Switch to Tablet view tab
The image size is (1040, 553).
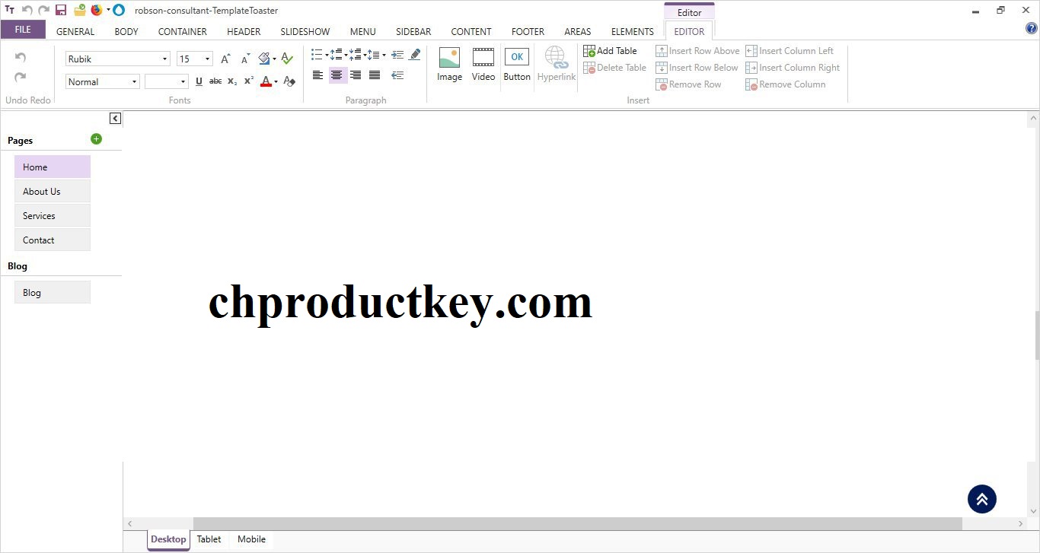point(209,539)
